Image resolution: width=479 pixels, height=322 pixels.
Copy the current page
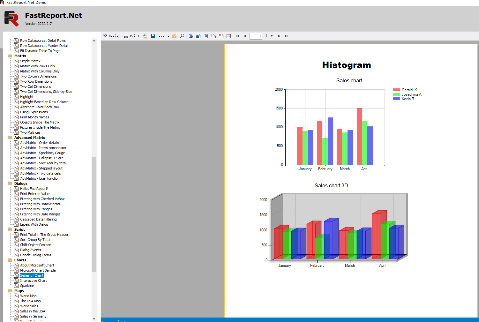click(x=214, y=36)
